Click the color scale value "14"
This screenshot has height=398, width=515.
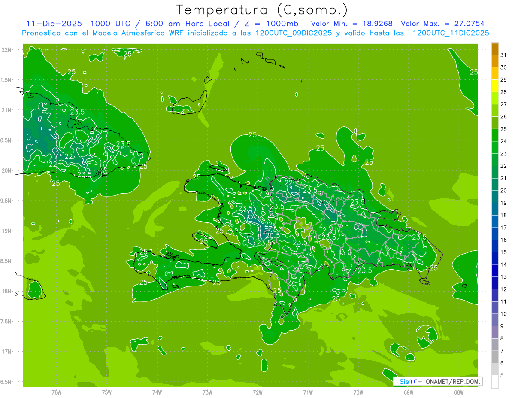[504, 264]
